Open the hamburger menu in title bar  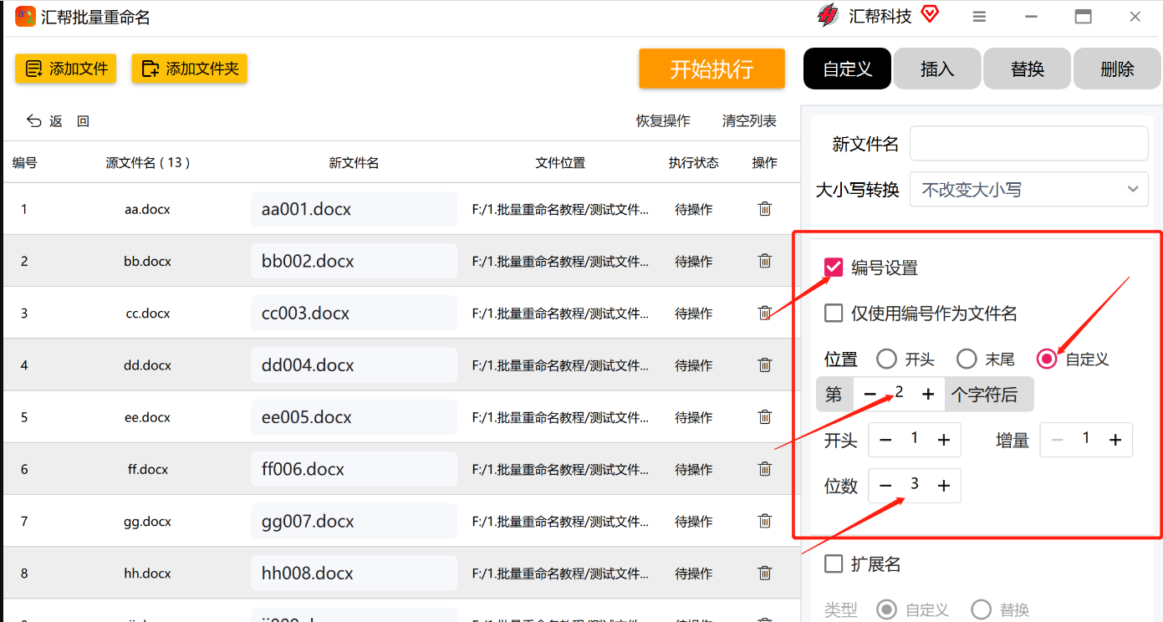(x=980, y=17)
